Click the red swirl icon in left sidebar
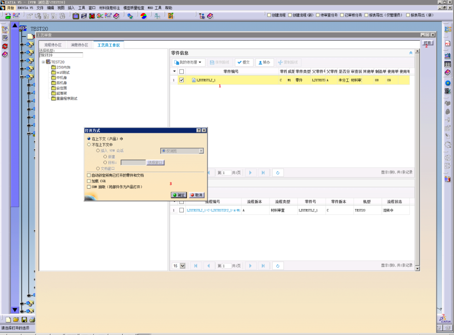The height and width of the screenshot is (335, 454). point(5,46)
